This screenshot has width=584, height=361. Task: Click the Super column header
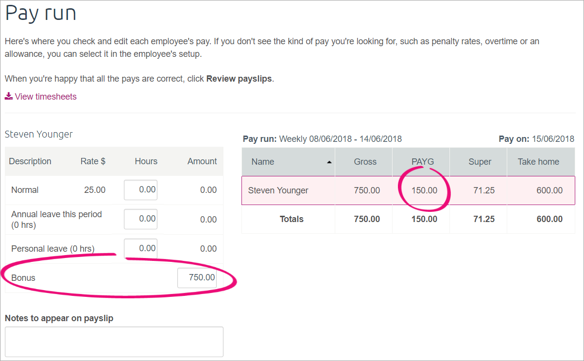point(480,162)
